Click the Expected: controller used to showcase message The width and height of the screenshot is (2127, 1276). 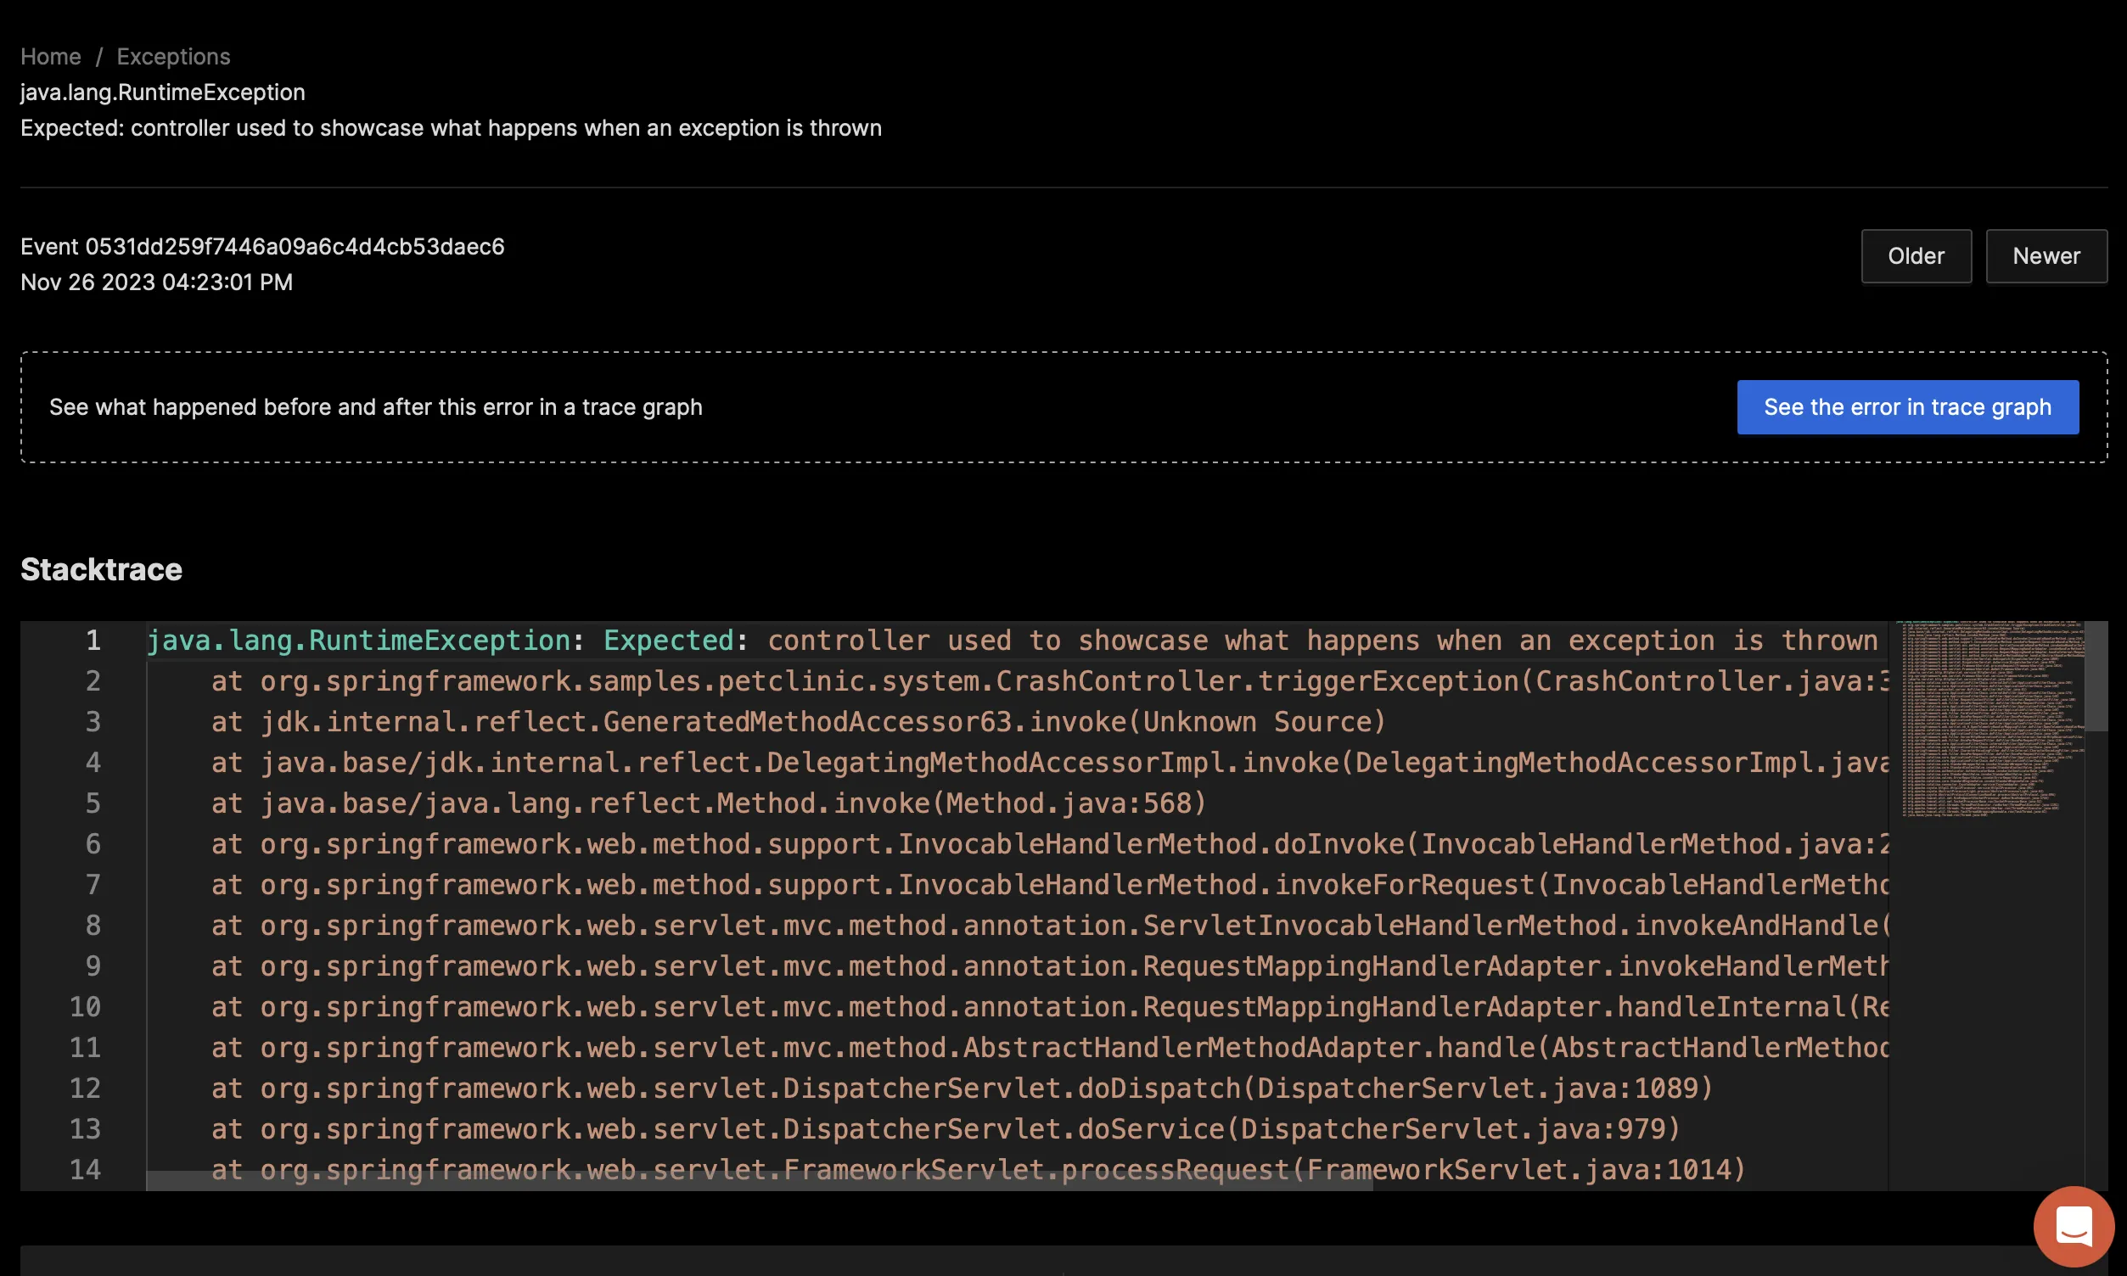[x=451, y=128]
